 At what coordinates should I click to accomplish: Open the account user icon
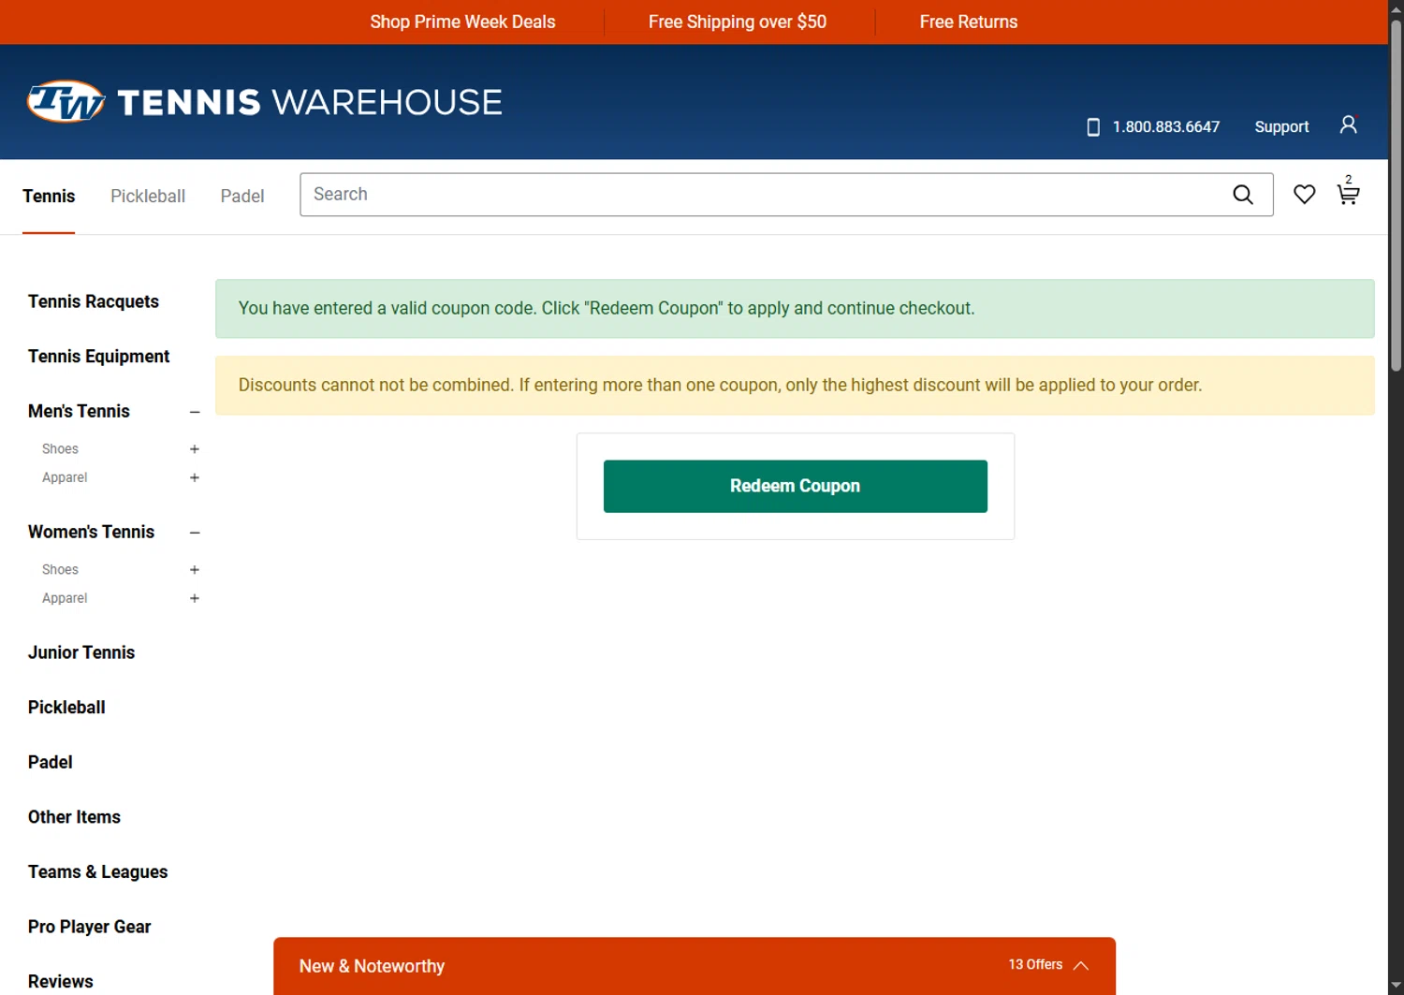[1348, 124]
